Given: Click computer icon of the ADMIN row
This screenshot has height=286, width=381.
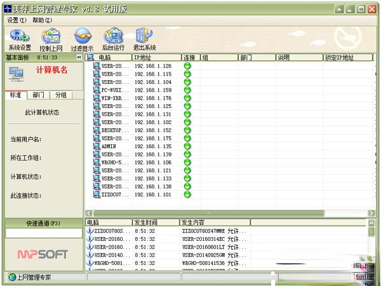Looking at the screenshot, I should (97, 146).
